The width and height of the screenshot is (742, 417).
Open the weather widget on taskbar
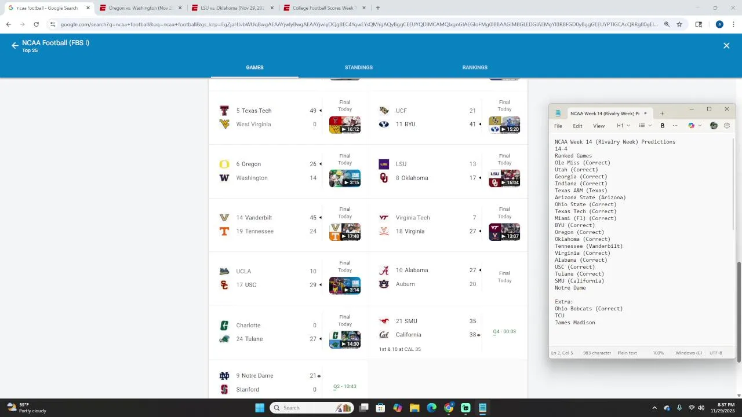click(26, 408)
